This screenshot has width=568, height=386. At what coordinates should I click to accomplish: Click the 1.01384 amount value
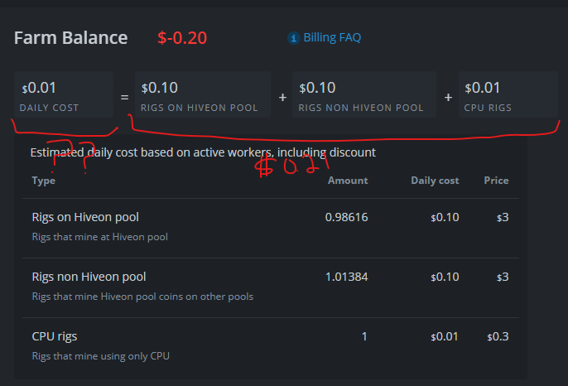coord(347,277)
